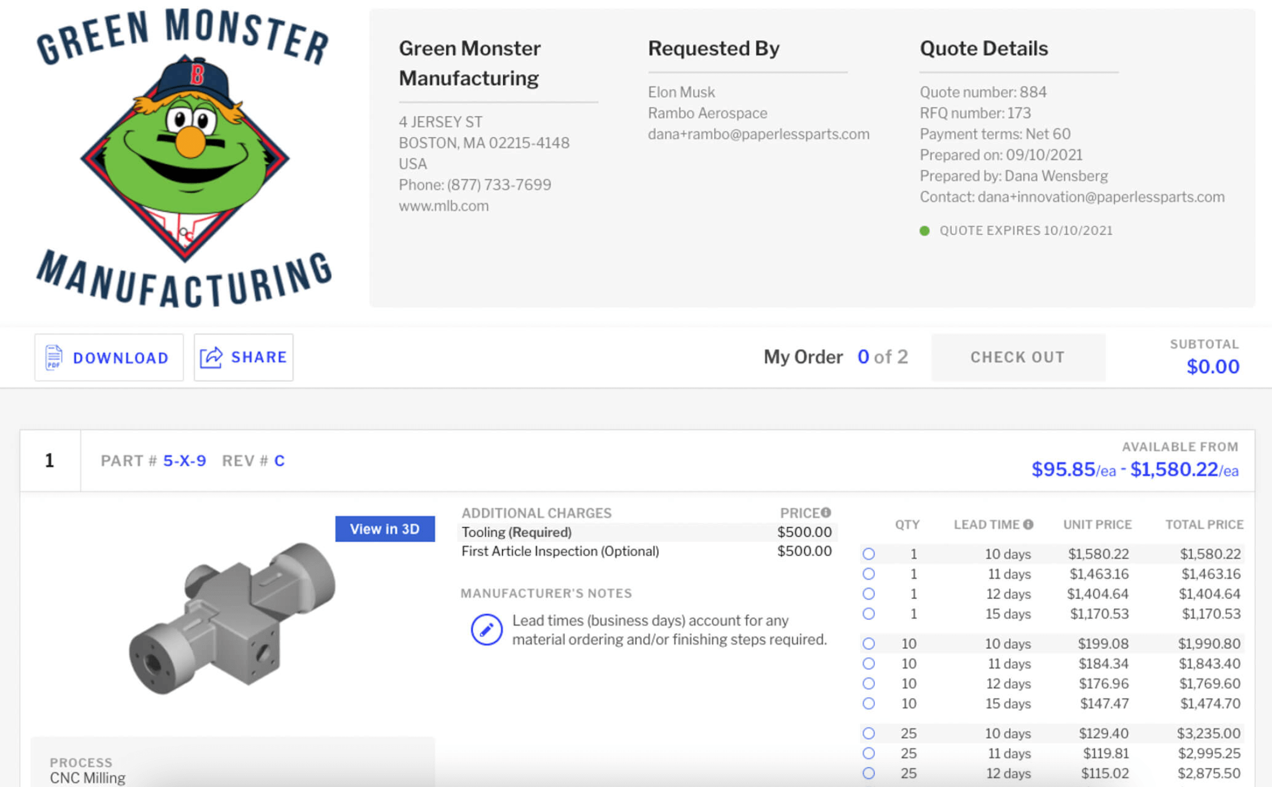Click the share arrow icon

click(x=211, y=357)
